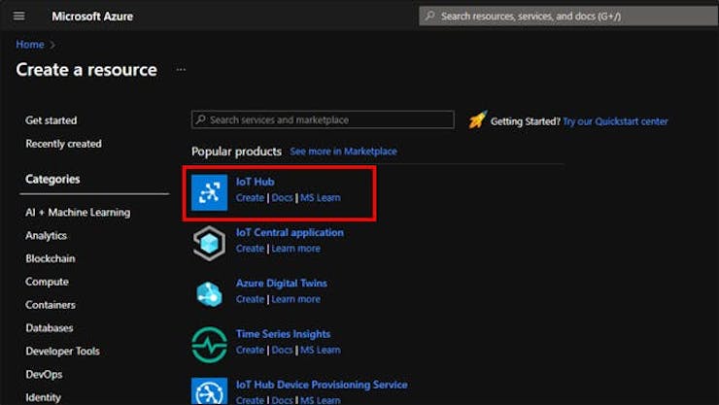Viewport: 719px width, 405px height.
Task: Open the ellipsis menu beside Create a resource
Action: [181, 70]
